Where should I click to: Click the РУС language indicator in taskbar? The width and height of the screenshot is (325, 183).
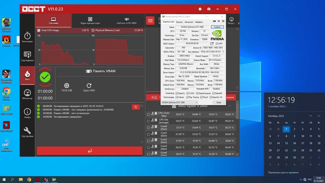(x=310, y=179)
